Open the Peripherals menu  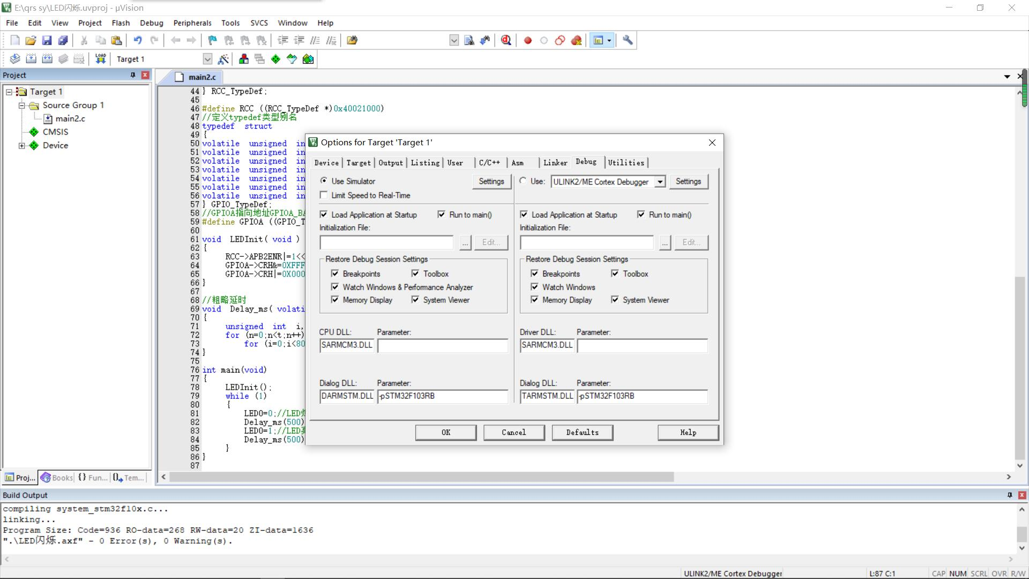[x=192, y=23]
